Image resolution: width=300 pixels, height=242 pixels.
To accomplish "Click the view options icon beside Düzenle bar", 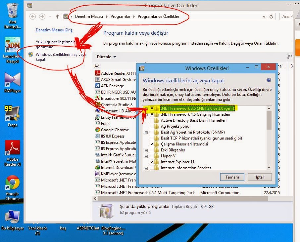I will pyautogui.click(x=289, y=57).
